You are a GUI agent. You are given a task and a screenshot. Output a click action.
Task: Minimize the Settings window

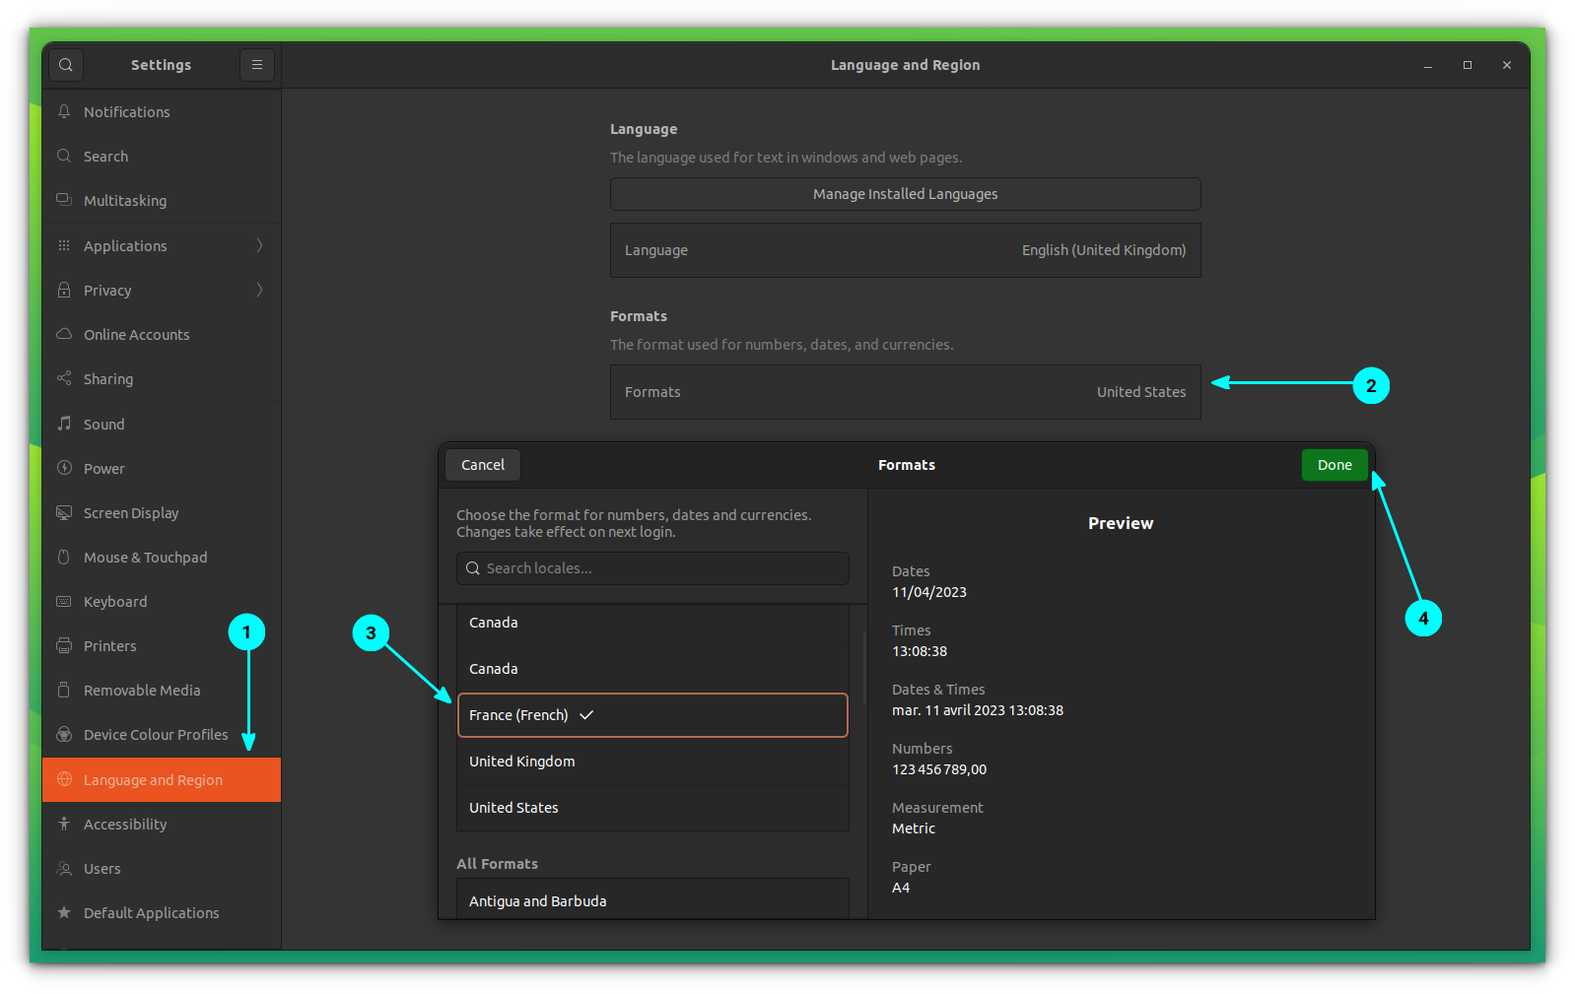click(1427, 65)
